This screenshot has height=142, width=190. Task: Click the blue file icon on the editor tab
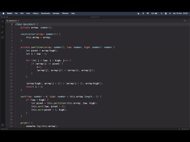[x=7, y=21]
